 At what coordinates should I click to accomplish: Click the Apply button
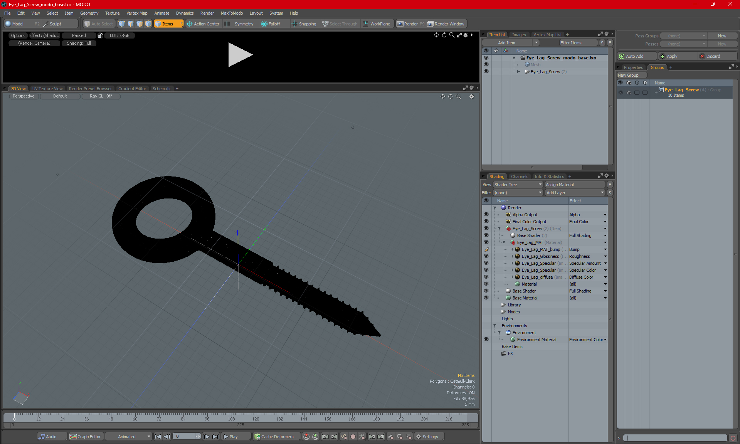677,56
